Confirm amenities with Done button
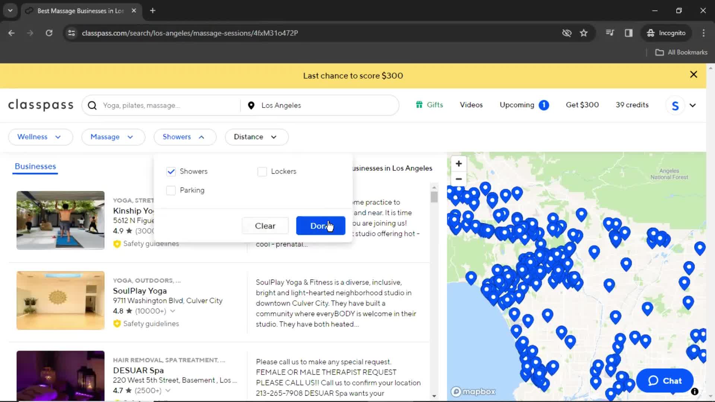 tap(321, 226)
